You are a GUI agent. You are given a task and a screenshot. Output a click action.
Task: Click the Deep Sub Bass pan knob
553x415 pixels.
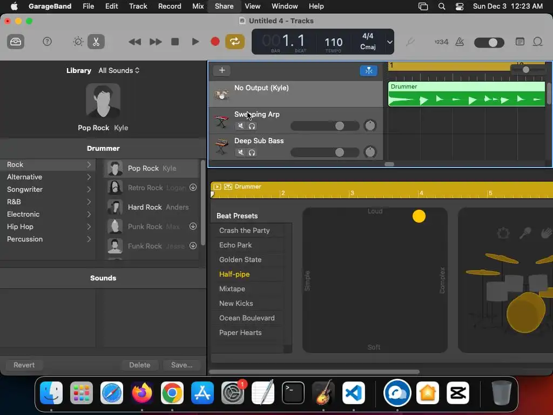pyautogui.click(x=370, y=152)
